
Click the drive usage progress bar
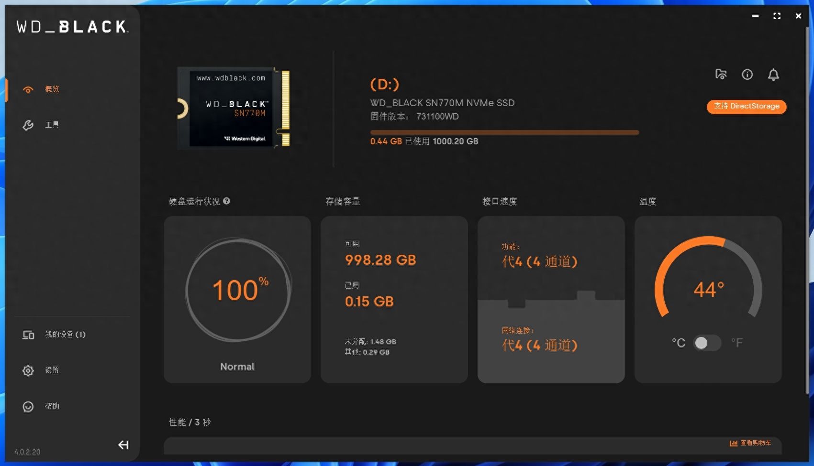[x=504, y=132]
